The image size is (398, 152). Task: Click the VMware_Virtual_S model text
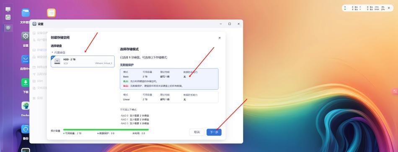[x=103, y=63]
